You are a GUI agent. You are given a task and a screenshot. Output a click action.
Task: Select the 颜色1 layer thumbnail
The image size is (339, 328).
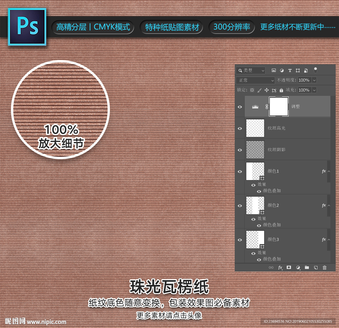click(x=255, y=171)
